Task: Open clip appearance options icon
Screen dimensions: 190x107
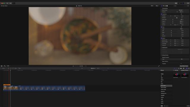Action: [183, 68]
